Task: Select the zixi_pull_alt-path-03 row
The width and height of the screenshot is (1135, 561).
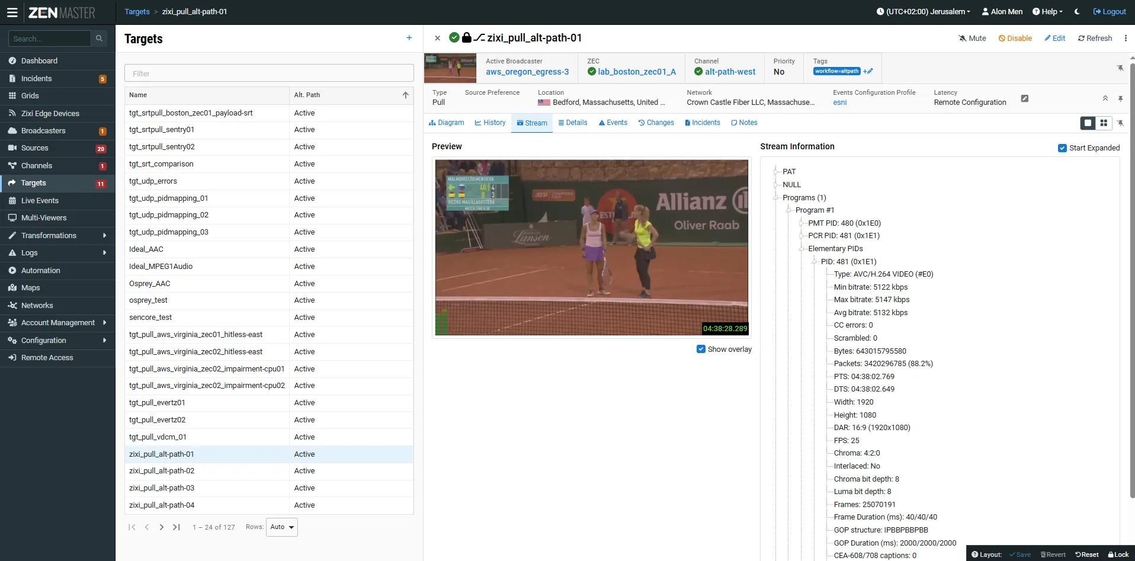Action: (269, 488)
